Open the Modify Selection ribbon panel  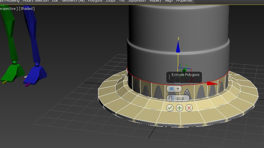click(36, 1)
